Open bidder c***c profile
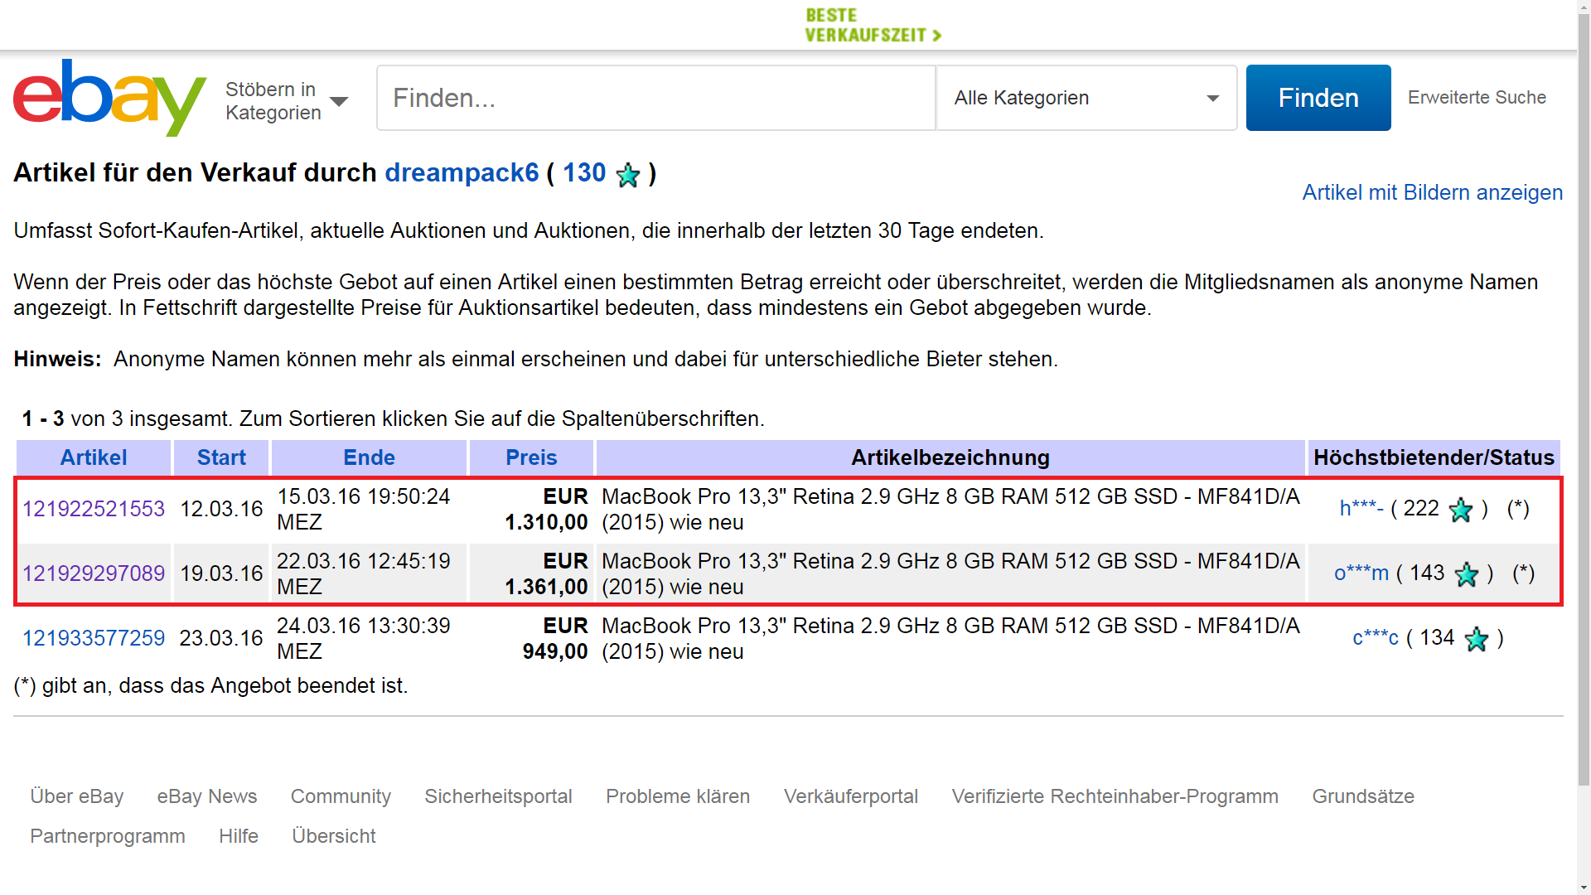This screenshot has height=895, width=1591. pos(1376,637)
